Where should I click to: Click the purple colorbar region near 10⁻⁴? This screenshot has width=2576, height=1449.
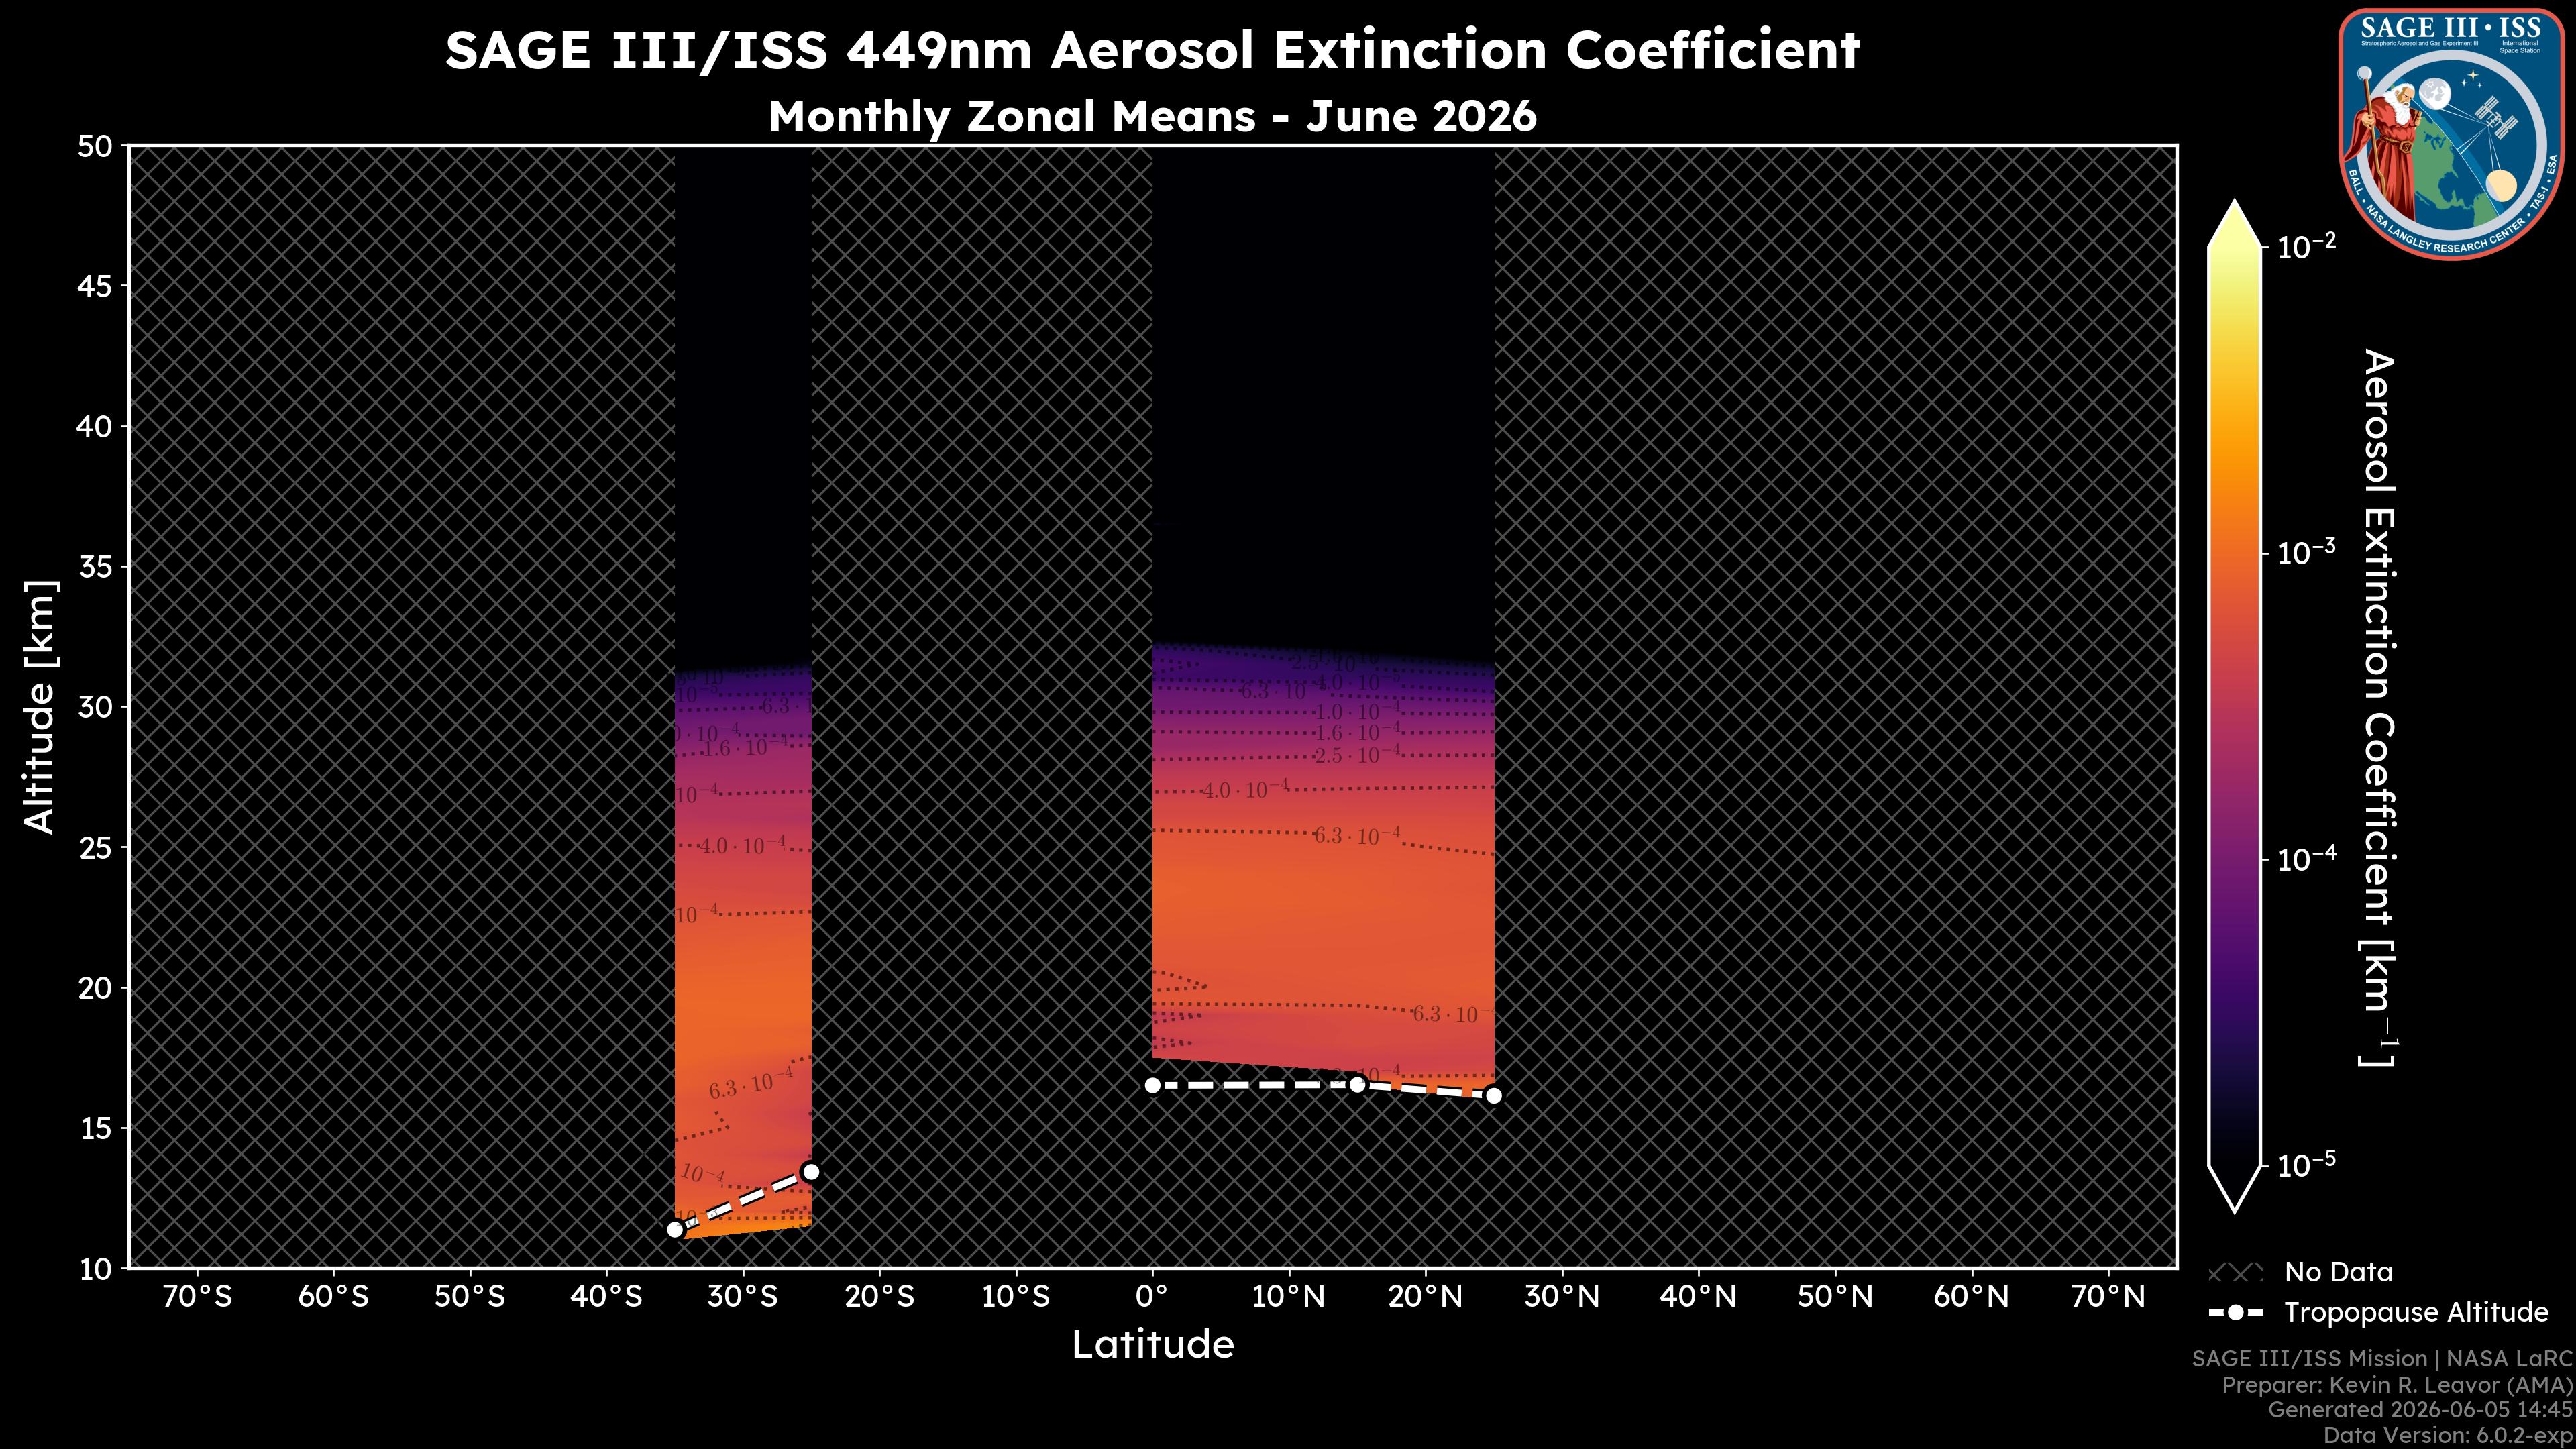(2235, 858)
